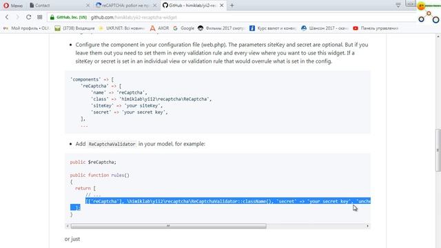Image resolution: width=441 pixels, height=248 pixels.
Task: Click the 'class' => himiklab recaptcha code line
Action: coord(151,99)
